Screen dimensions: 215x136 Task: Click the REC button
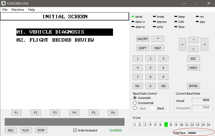point(11,130)
